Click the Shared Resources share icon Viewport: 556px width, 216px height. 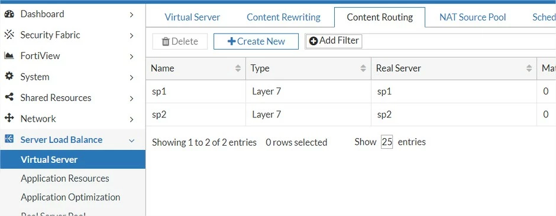[x=9, y=97]
